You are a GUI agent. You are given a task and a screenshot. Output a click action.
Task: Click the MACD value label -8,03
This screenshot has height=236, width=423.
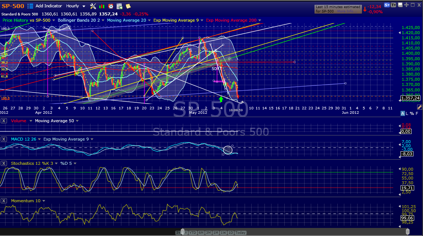tap(406, 154)
